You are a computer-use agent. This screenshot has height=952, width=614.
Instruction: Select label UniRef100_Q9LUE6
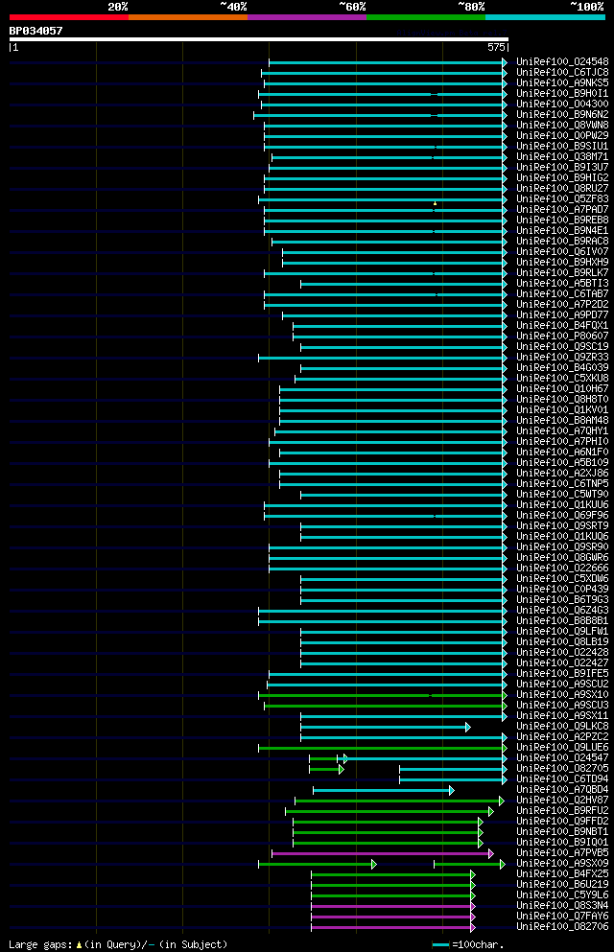click(562, 748)
